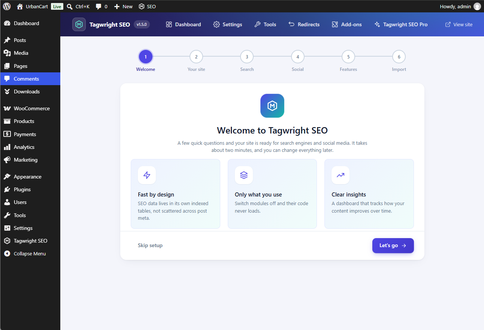The width and height of the screenshot is (484, 330).
Task: Click the Skip setup link
Action: coord(150,245)
